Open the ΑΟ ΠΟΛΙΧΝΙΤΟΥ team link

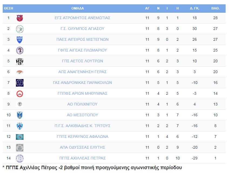pyautogui.click(x=82, y=104)
